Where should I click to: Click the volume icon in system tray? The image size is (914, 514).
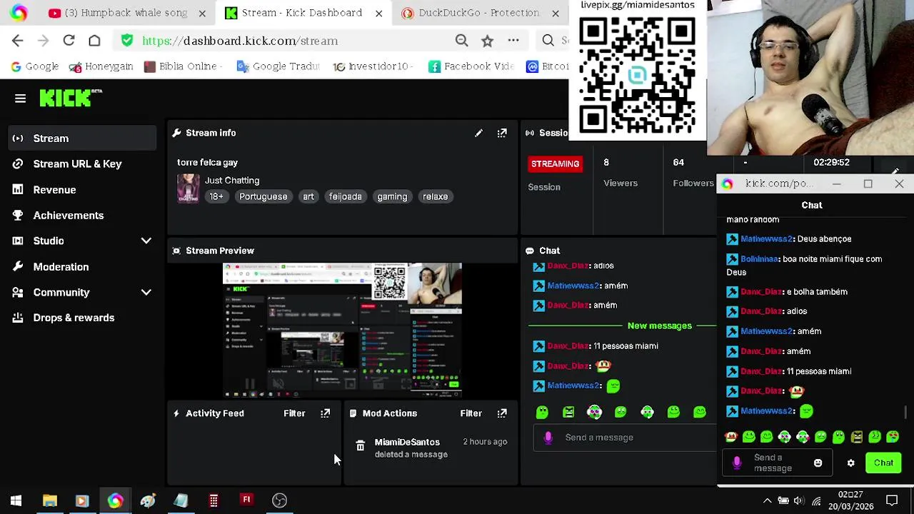point(799,500)
